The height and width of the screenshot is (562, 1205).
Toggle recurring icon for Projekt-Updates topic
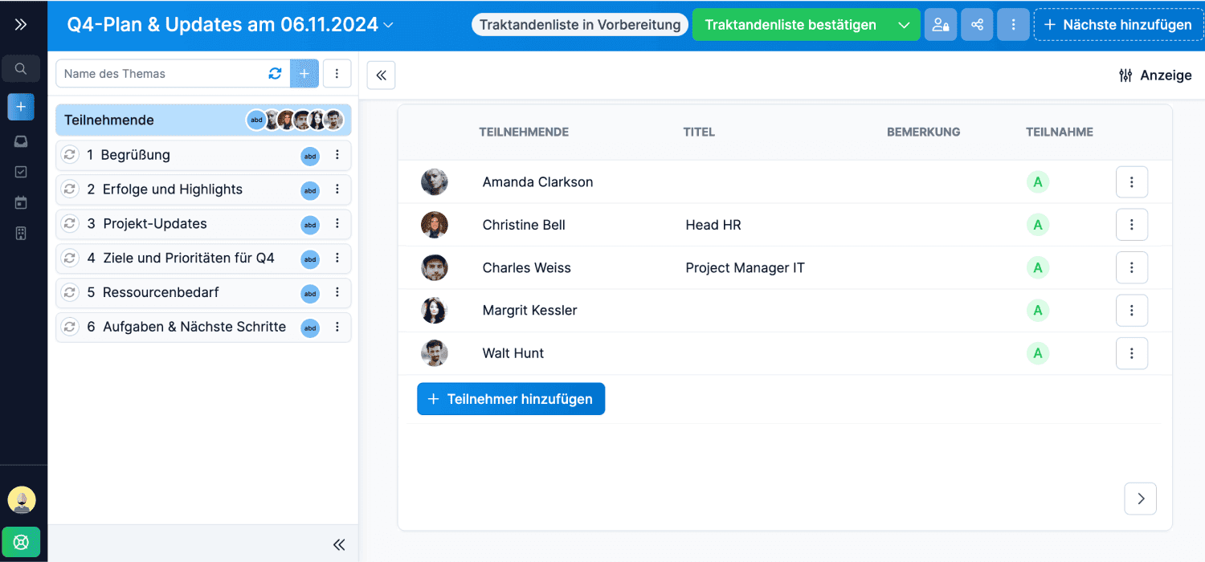pyautogui.click(x=70, y=224)
